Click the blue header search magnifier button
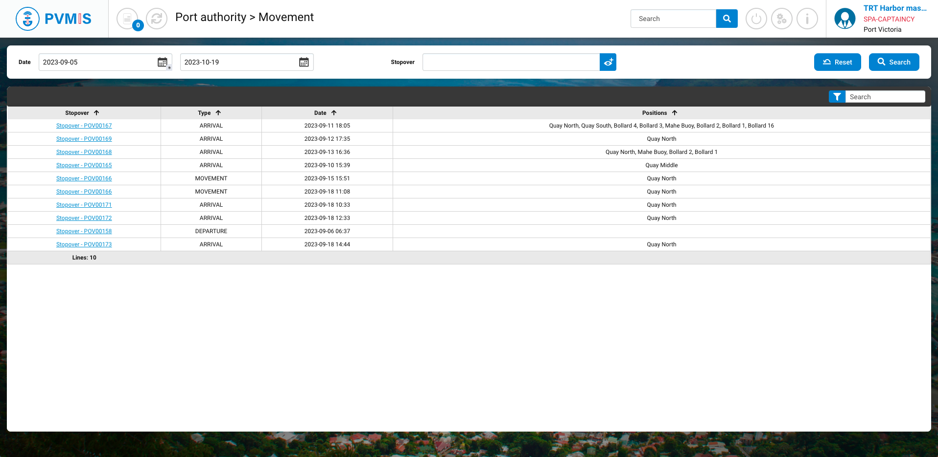Screen dimensions: 938x457 coord(727,19)
